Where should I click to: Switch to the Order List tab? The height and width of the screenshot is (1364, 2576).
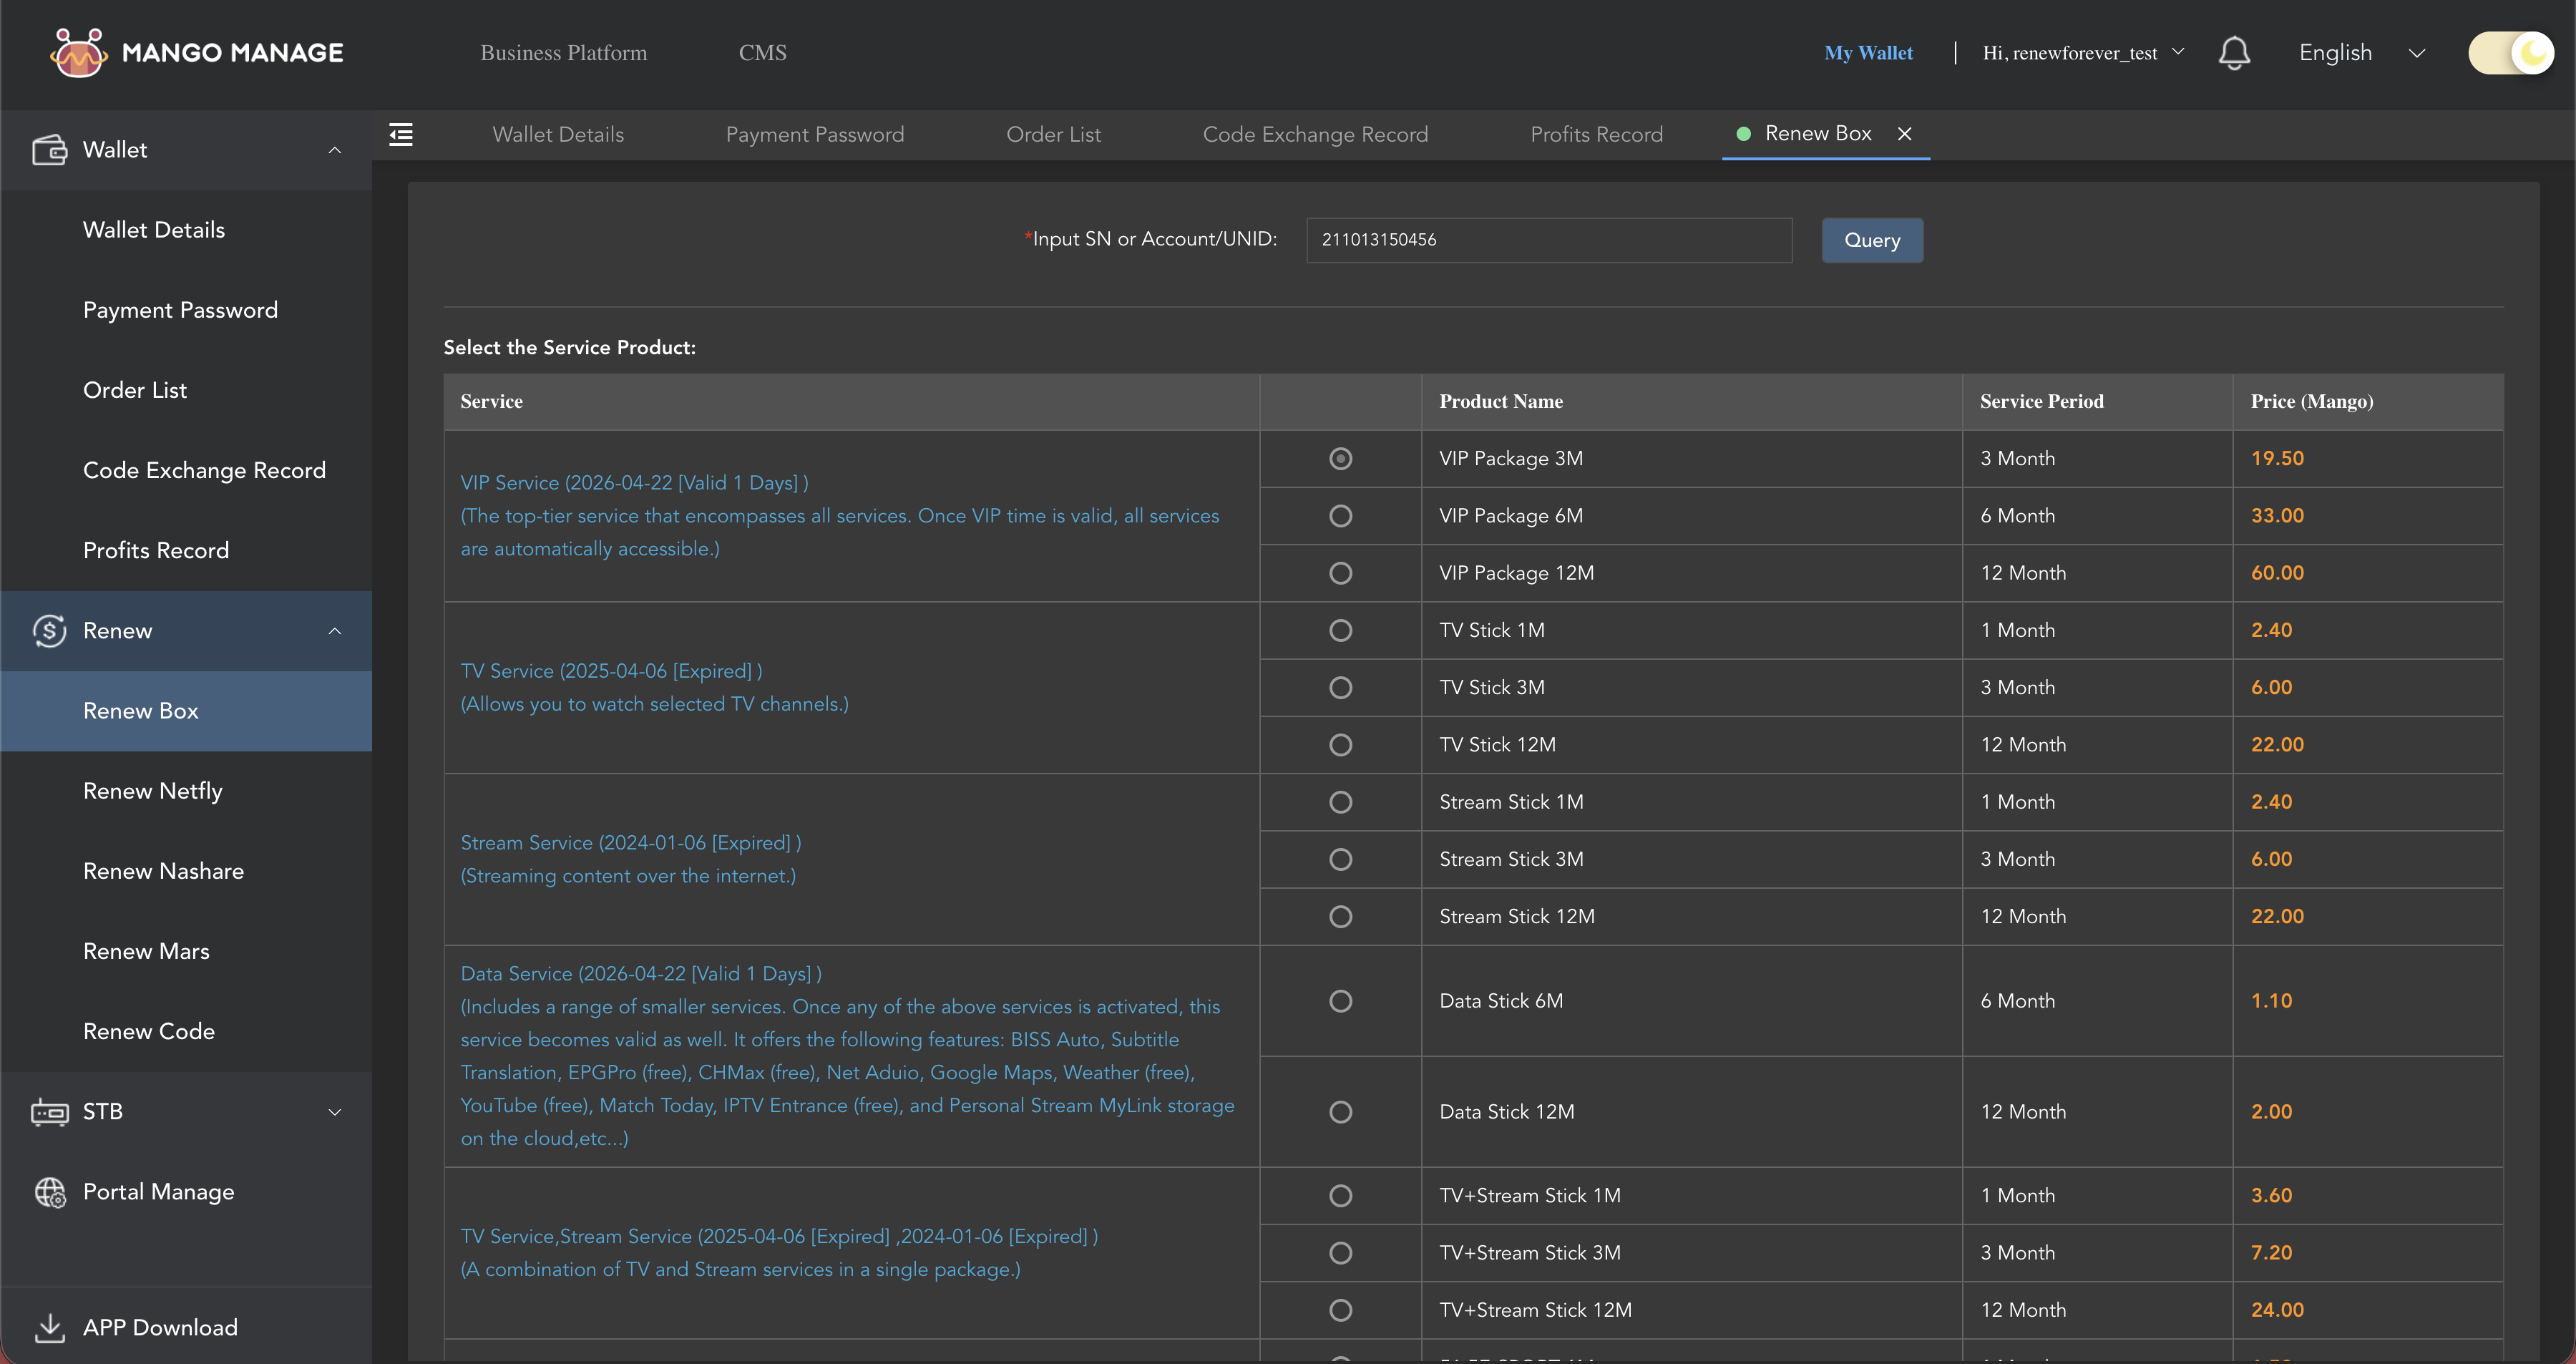point(1053,134)
